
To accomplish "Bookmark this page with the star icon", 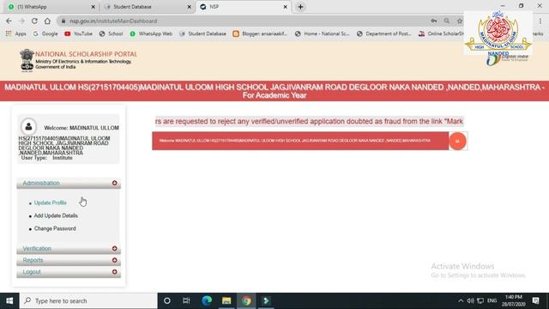I will click(460, 21).
